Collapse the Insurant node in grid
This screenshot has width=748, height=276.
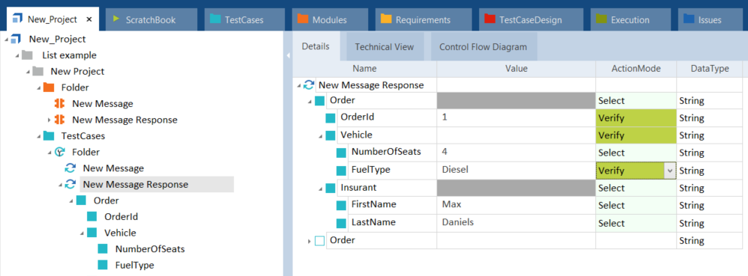(322, 188)
